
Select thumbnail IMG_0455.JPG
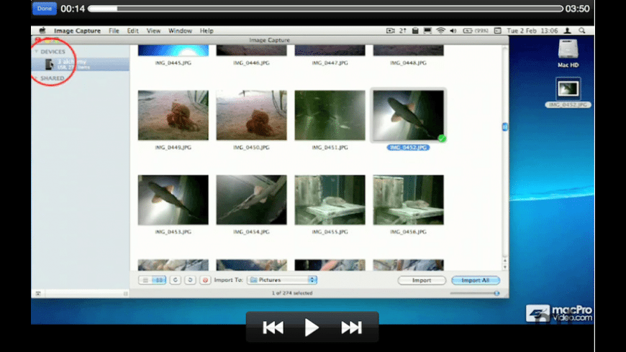click(x=330, y=200)
